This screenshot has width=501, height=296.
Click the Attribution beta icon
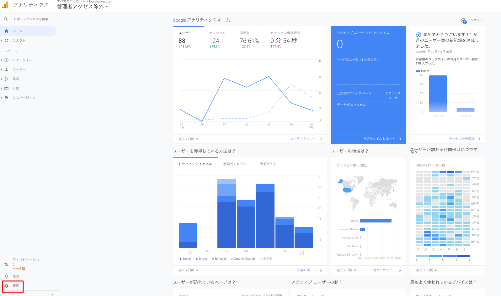(x=6, y=264)
